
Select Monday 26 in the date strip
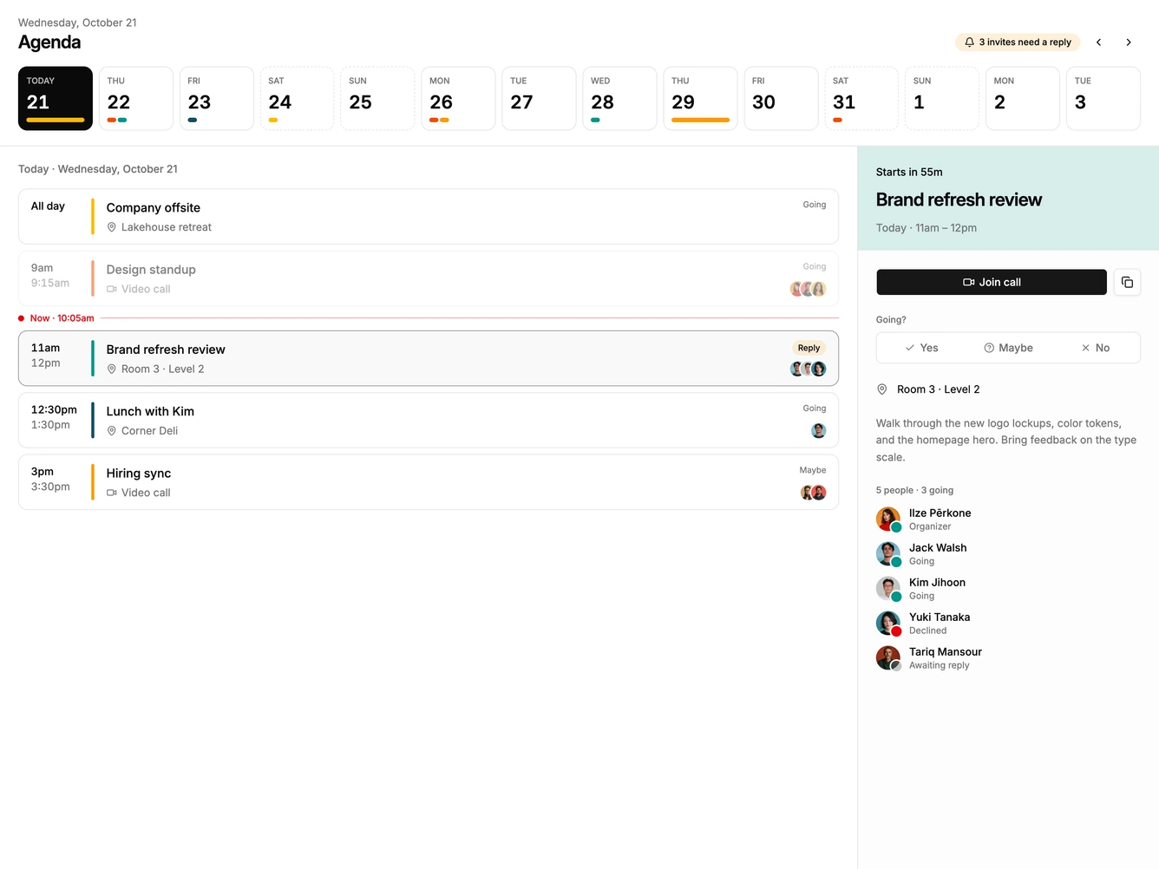pyautogui.click(x=458, y=99)
